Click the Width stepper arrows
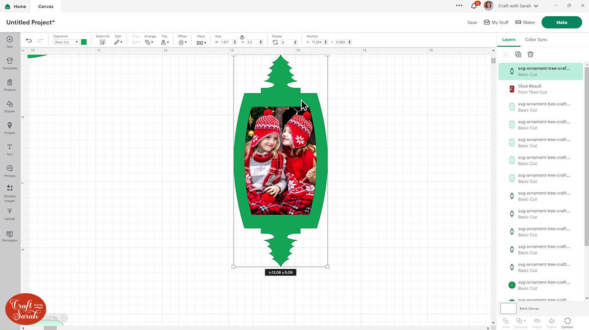 click(x=234, y=42)
